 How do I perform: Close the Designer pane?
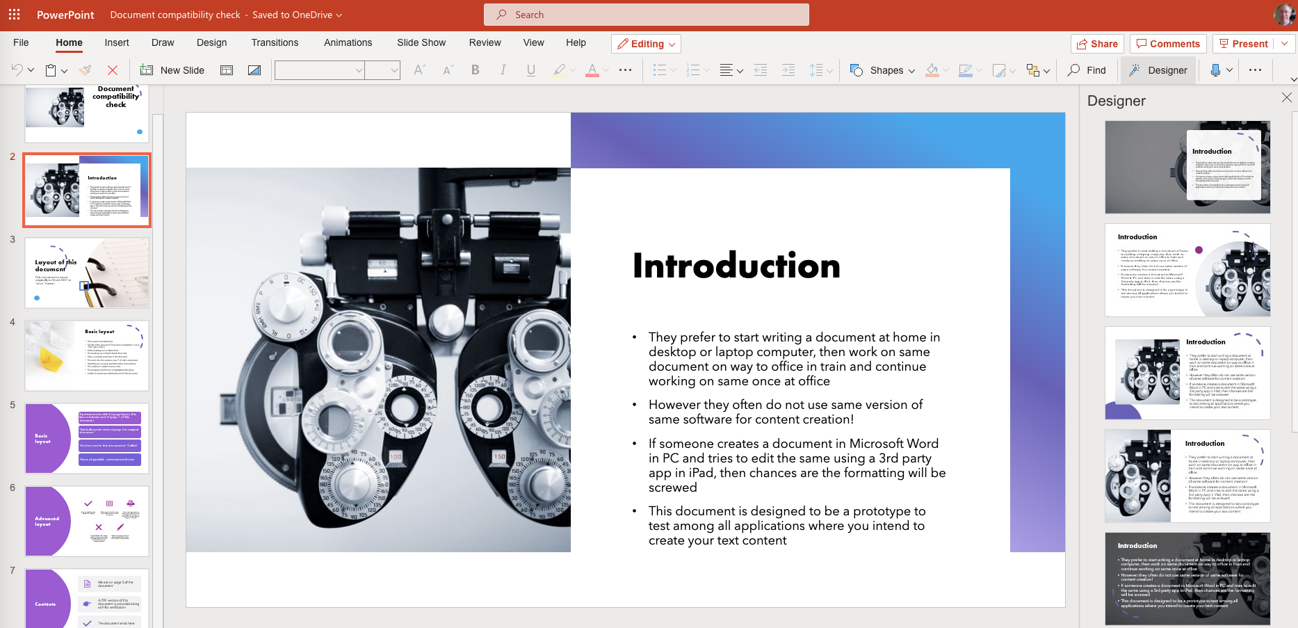1287,98
